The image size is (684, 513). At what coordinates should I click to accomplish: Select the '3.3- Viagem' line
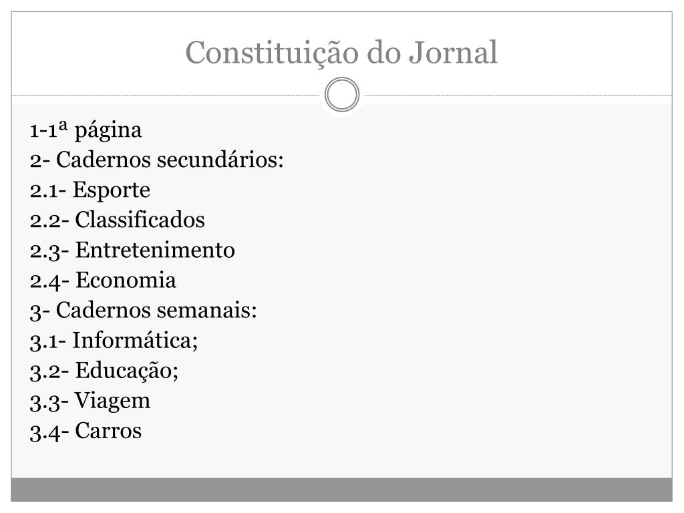(90, 401)
